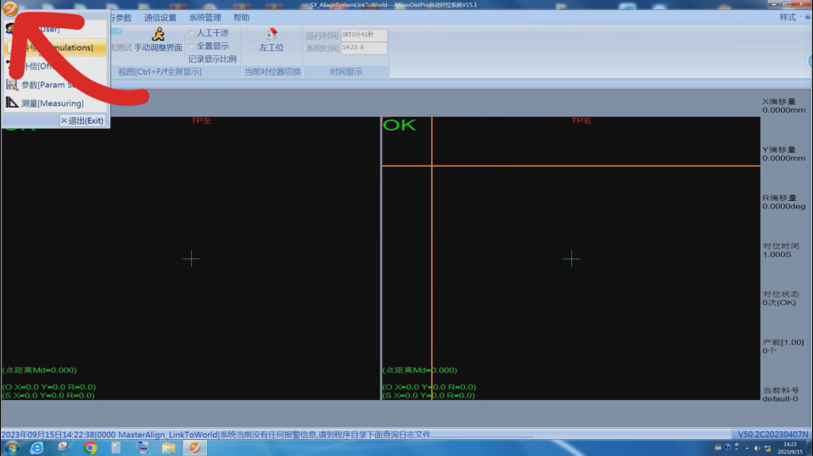
Task: Click the help icon beside 样式
Action: coord(806,17)
